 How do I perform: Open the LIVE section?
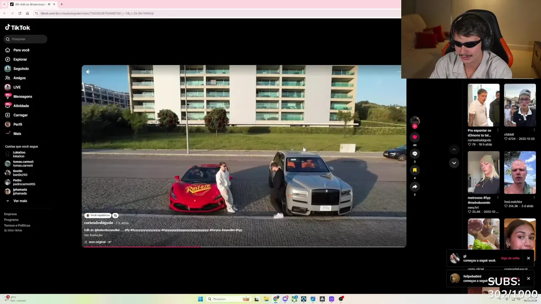[x=13, y=87]
